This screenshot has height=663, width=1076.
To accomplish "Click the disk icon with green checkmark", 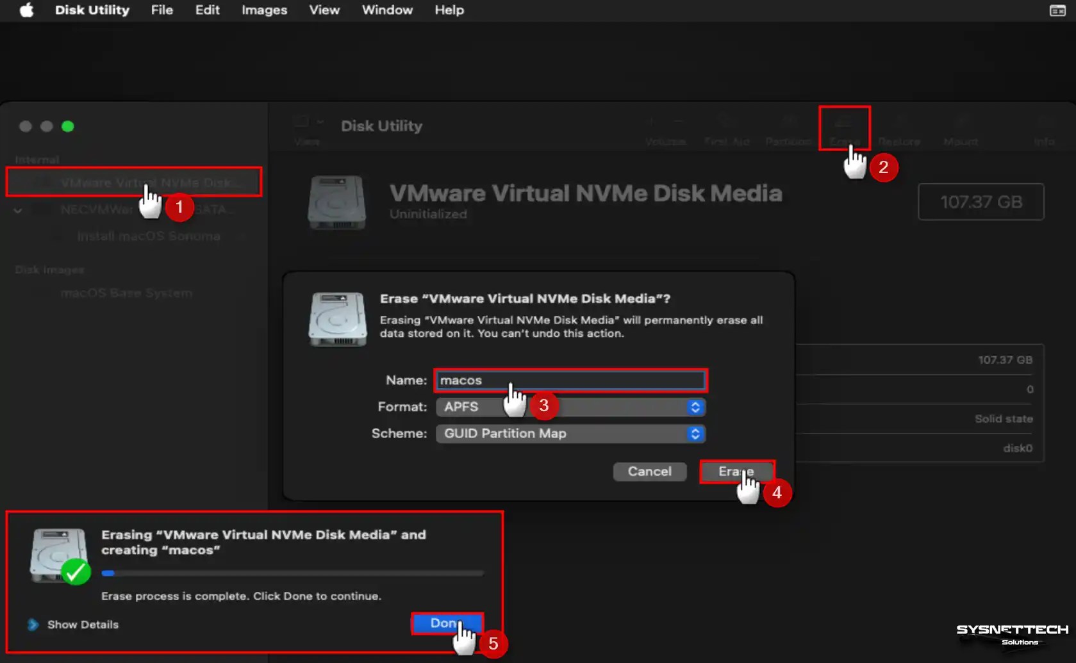I will point(60,556).
